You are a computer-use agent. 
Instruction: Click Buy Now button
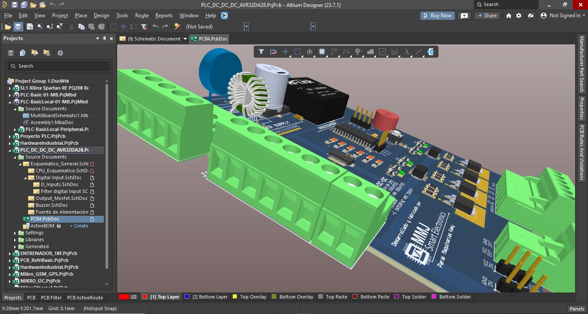(x=437, y=16)
